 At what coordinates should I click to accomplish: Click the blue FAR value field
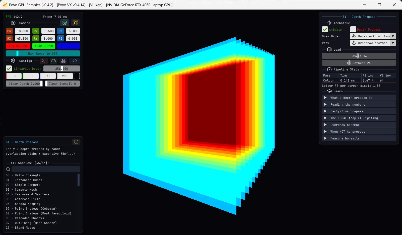click(69, 46)
